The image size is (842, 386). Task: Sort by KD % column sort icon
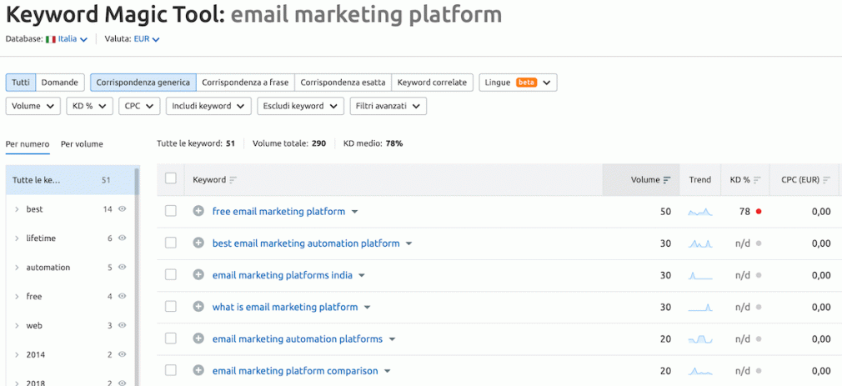(x=757, y=180)
